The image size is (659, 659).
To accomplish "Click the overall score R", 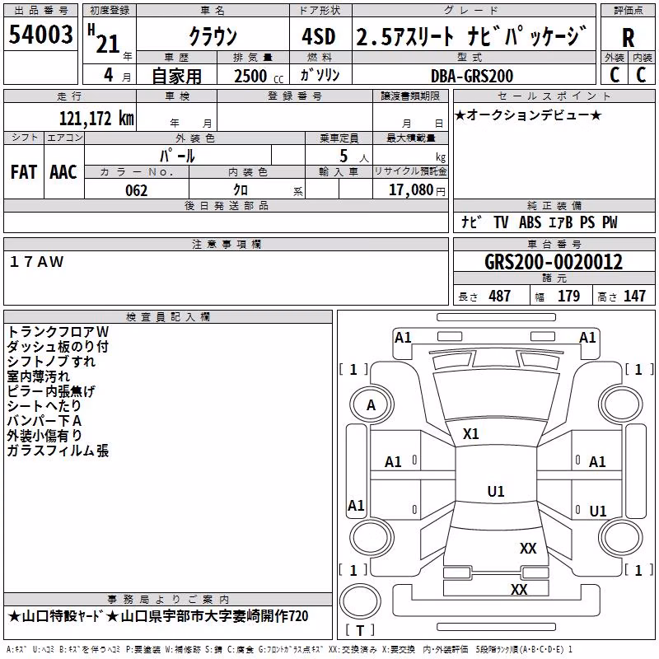I will point(628,38).
